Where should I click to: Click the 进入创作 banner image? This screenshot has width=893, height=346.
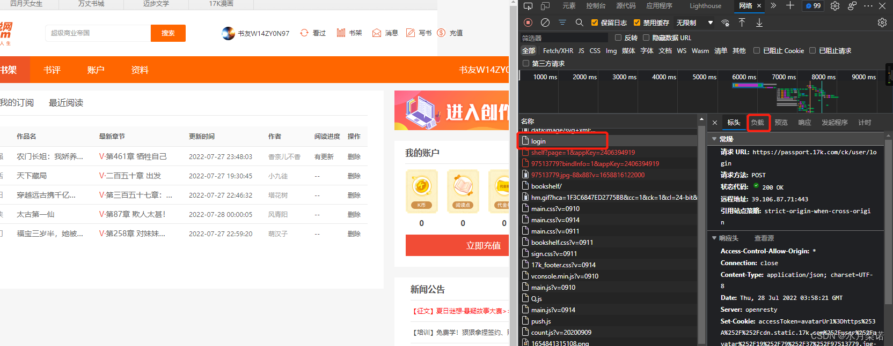[x=451, y=110]
